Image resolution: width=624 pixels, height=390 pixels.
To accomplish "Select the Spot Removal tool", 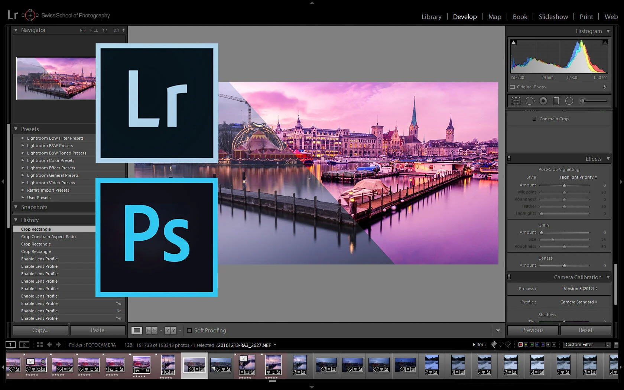I will click(530, 101).
